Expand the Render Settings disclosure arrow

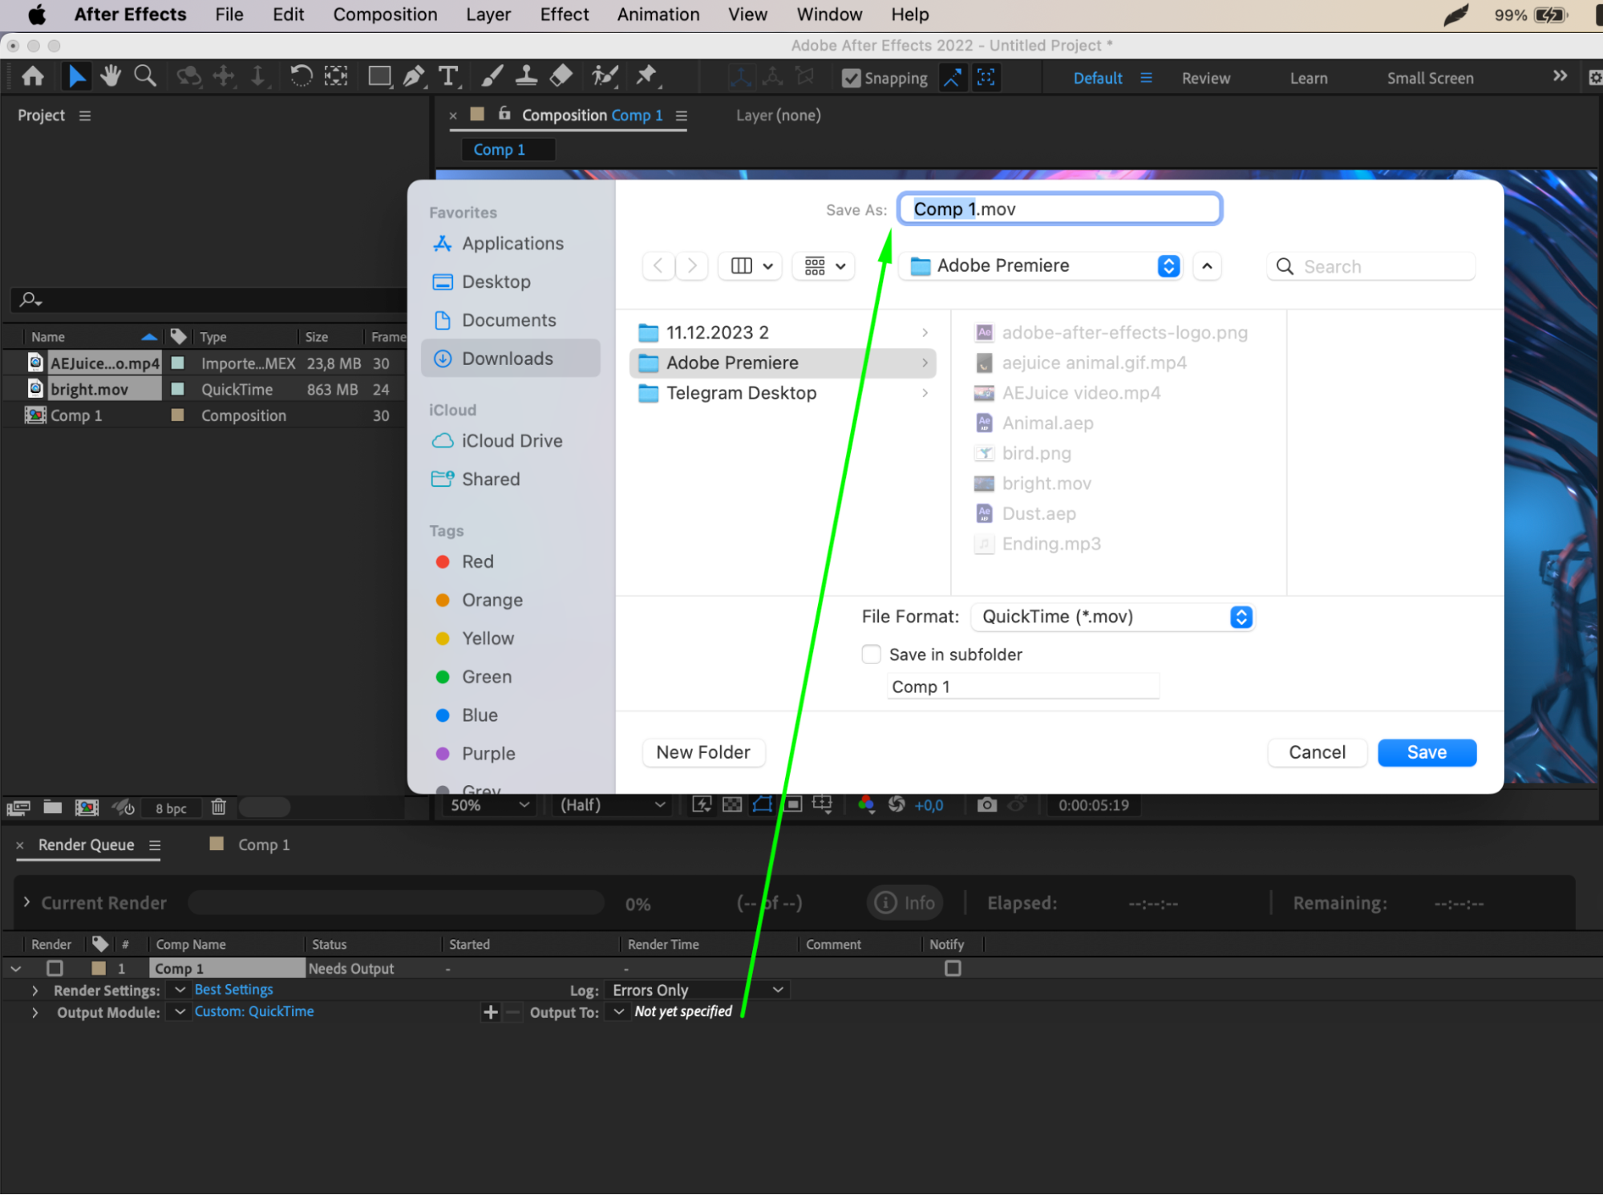[x=34, y=990]
